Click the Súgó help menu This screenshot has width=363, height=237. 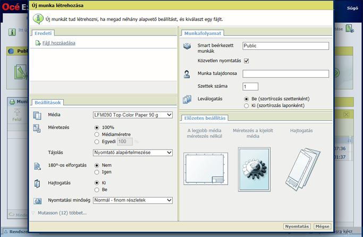[x=352, y=8]
